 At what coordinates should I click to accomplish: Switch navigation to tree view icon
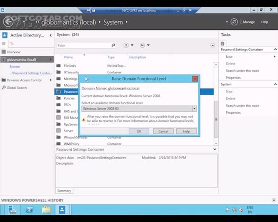(12, 44)
